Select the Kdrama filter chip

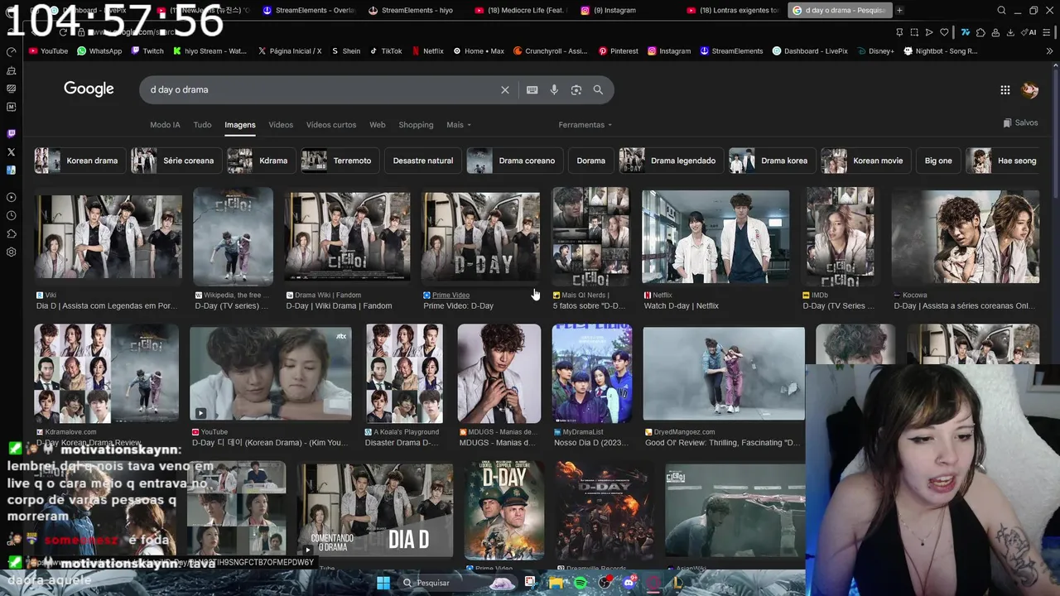point(262,161)
